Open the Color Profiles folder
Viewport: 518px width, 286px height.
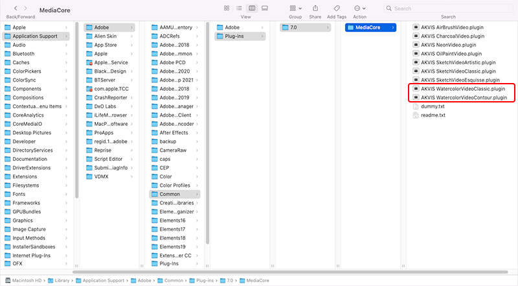pyautogui.click(x=174, y=185)
